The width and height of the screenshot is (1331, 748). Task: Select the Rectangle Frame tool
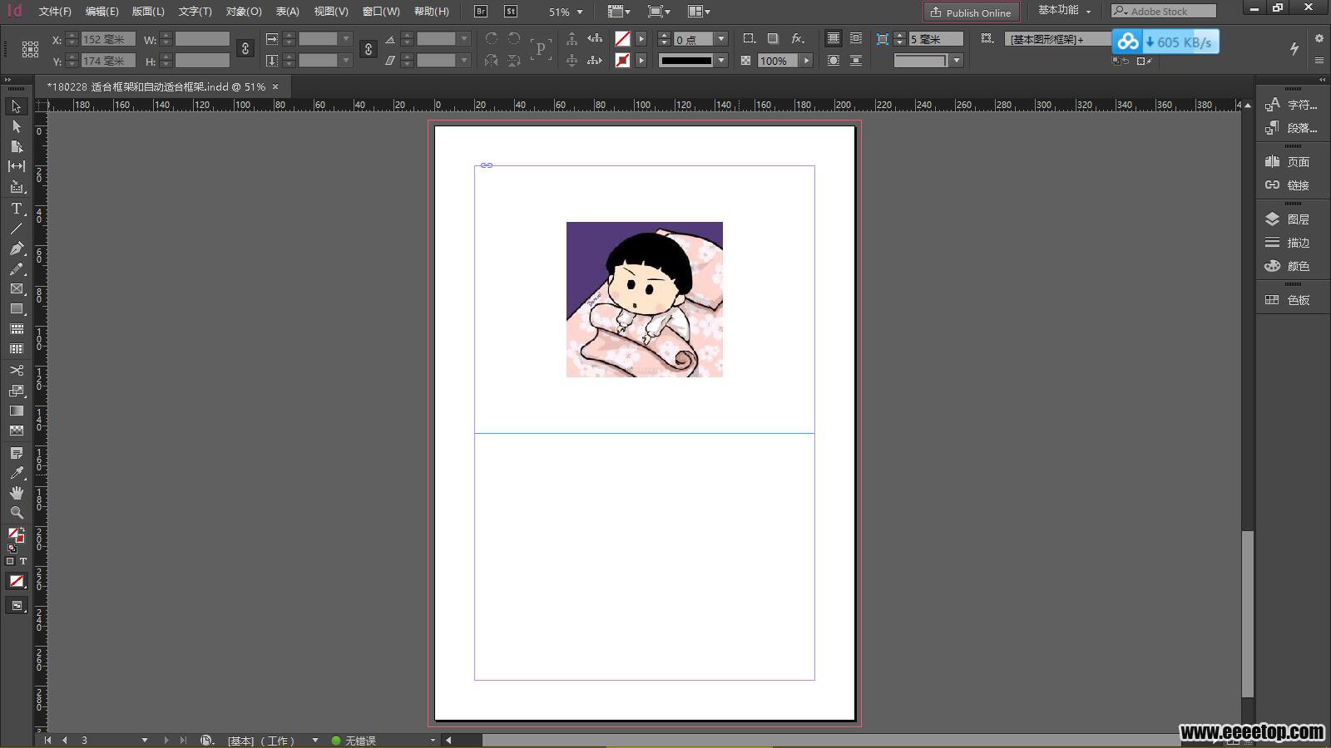16,288
